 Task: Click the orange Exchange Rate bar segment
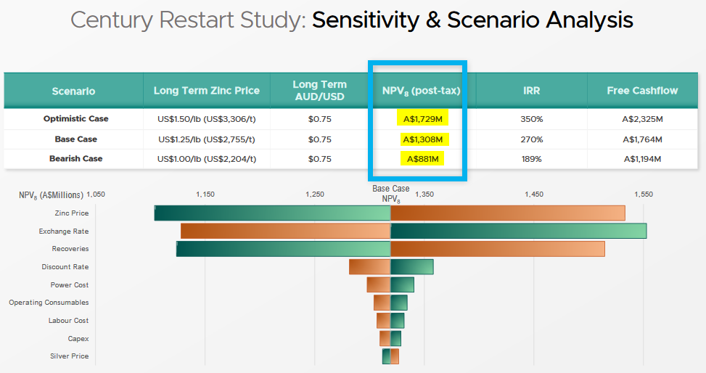(x=285, y=231)
